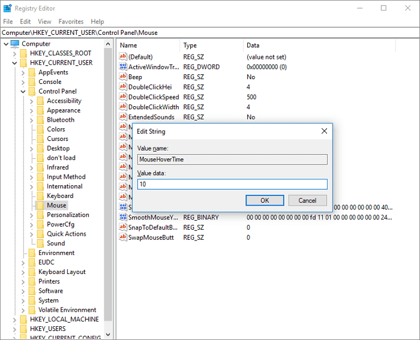Close the Edit String dialog with X
The image size is (420, 340).
click(324, 131)
